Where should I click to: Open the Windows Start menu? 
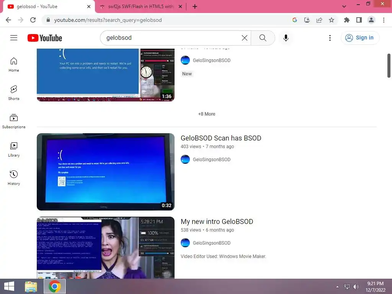9,286
